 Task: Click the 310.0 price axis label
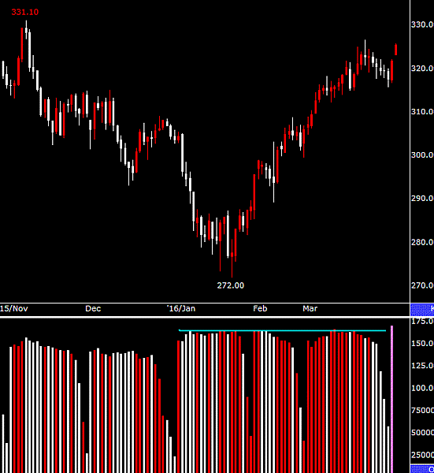tap(422, 112)
